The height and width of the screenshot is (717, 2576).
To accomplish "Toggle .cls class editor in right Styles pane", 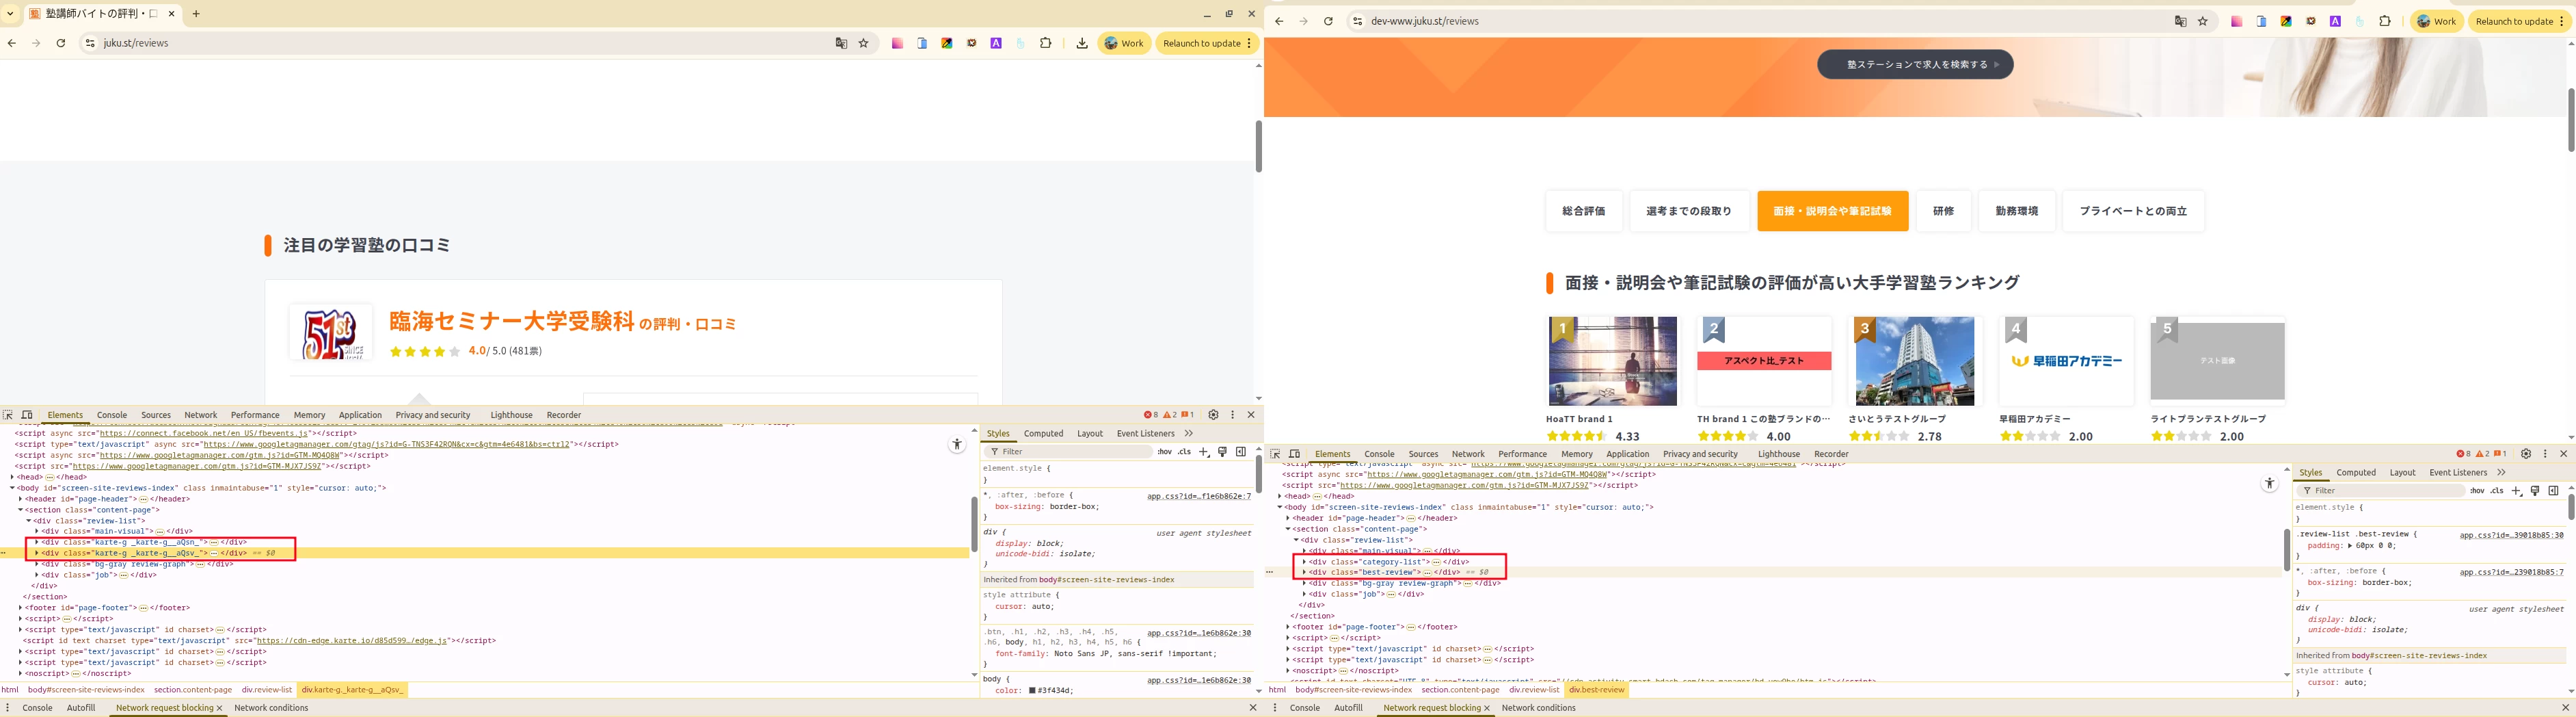I will coord(2497,491).
